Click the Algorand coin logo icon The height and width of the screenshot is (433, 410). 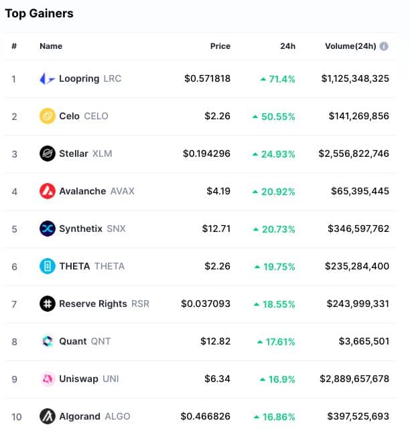(48, 416)
